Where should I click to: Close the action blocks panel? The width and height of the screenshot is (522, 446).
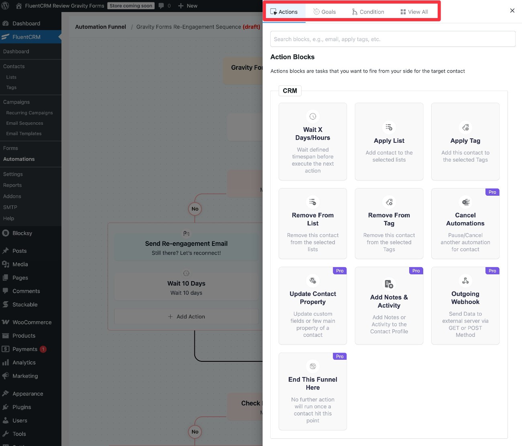[512, 11]
